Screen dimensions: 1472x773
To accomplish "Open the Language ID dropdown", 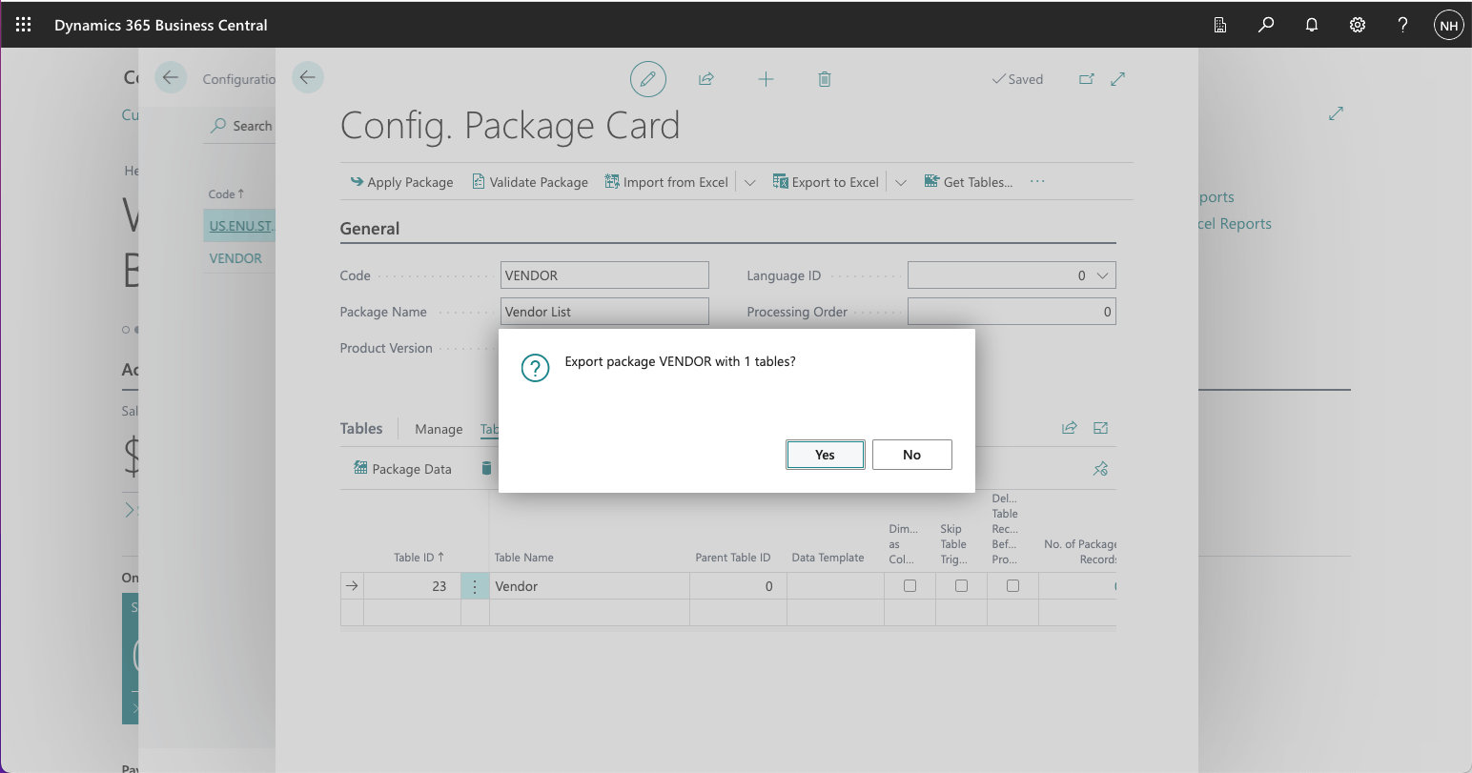I will 1102,275.
